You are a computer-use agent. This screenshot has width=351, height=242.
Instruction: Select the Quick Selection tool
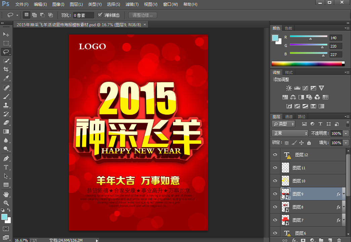[x=6, y=61]
